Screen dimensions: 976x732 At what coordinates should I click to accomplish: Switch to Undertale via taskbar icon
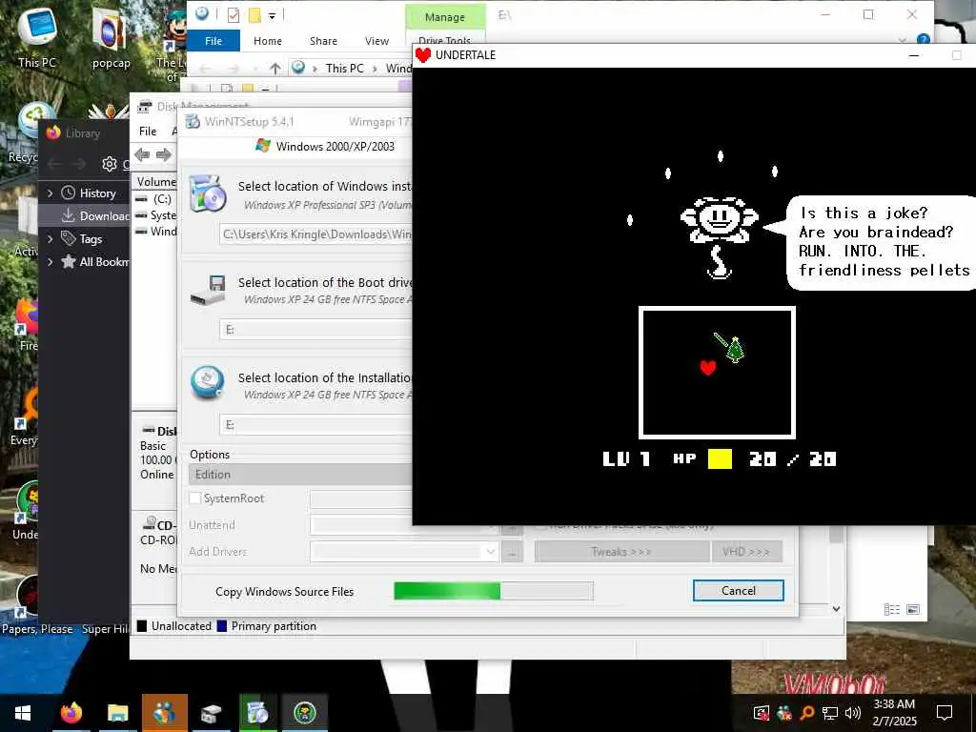tap(305, 713)
